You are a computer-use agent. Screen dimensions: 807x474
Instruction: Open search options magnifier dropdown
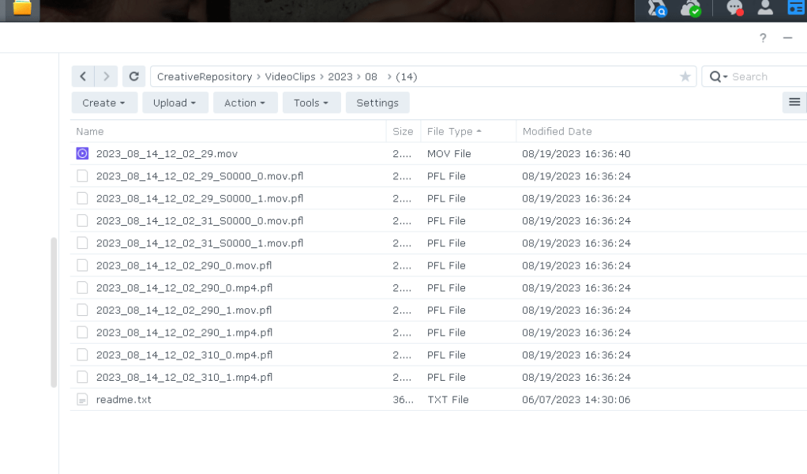pyautogui.click(x=718, y=77)
